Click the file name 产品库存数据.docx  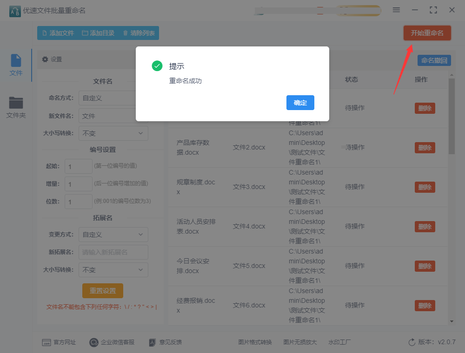pos(193,148)
